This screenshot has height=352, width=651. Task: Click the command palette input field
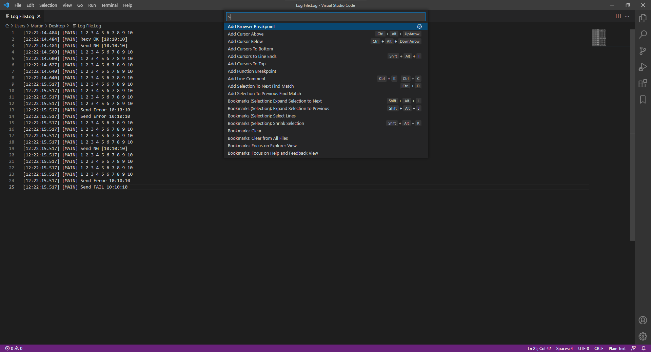tap(325, 17)
